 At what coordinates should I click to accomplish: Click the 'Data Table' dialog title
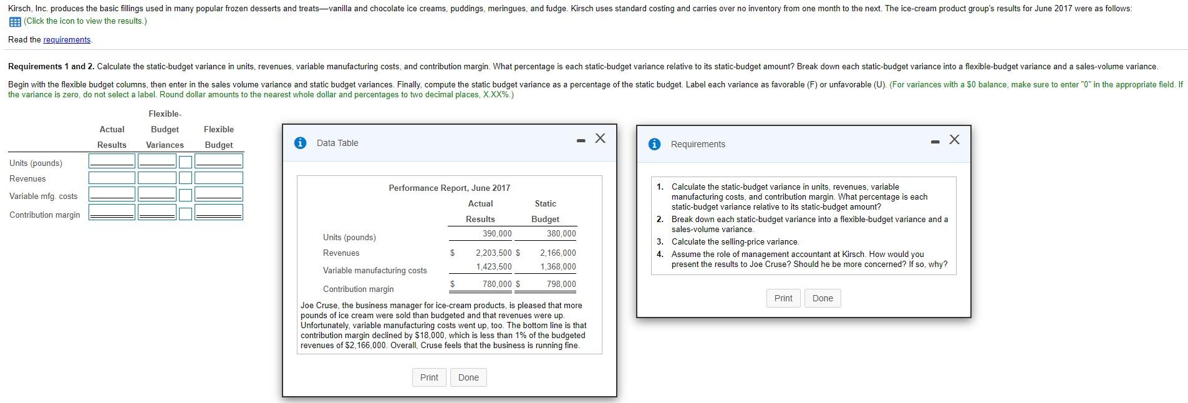337,143
